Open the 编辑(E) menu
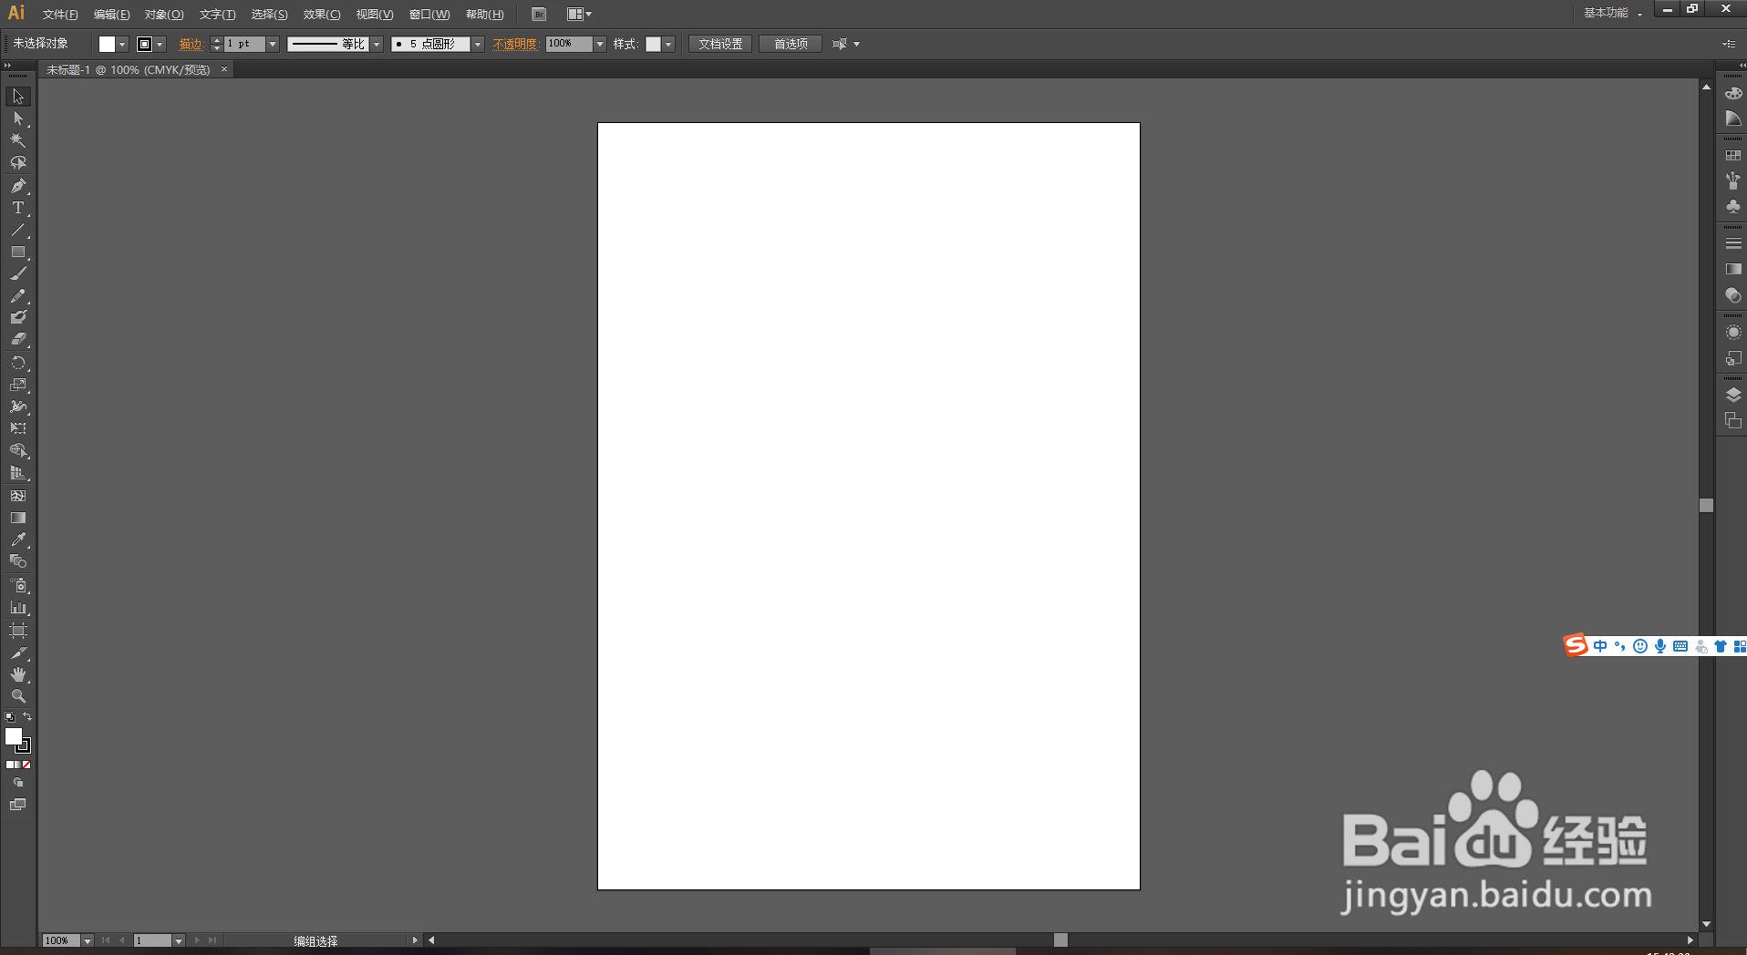Viewport: 1747px width, 955px height. coord(112,15)
